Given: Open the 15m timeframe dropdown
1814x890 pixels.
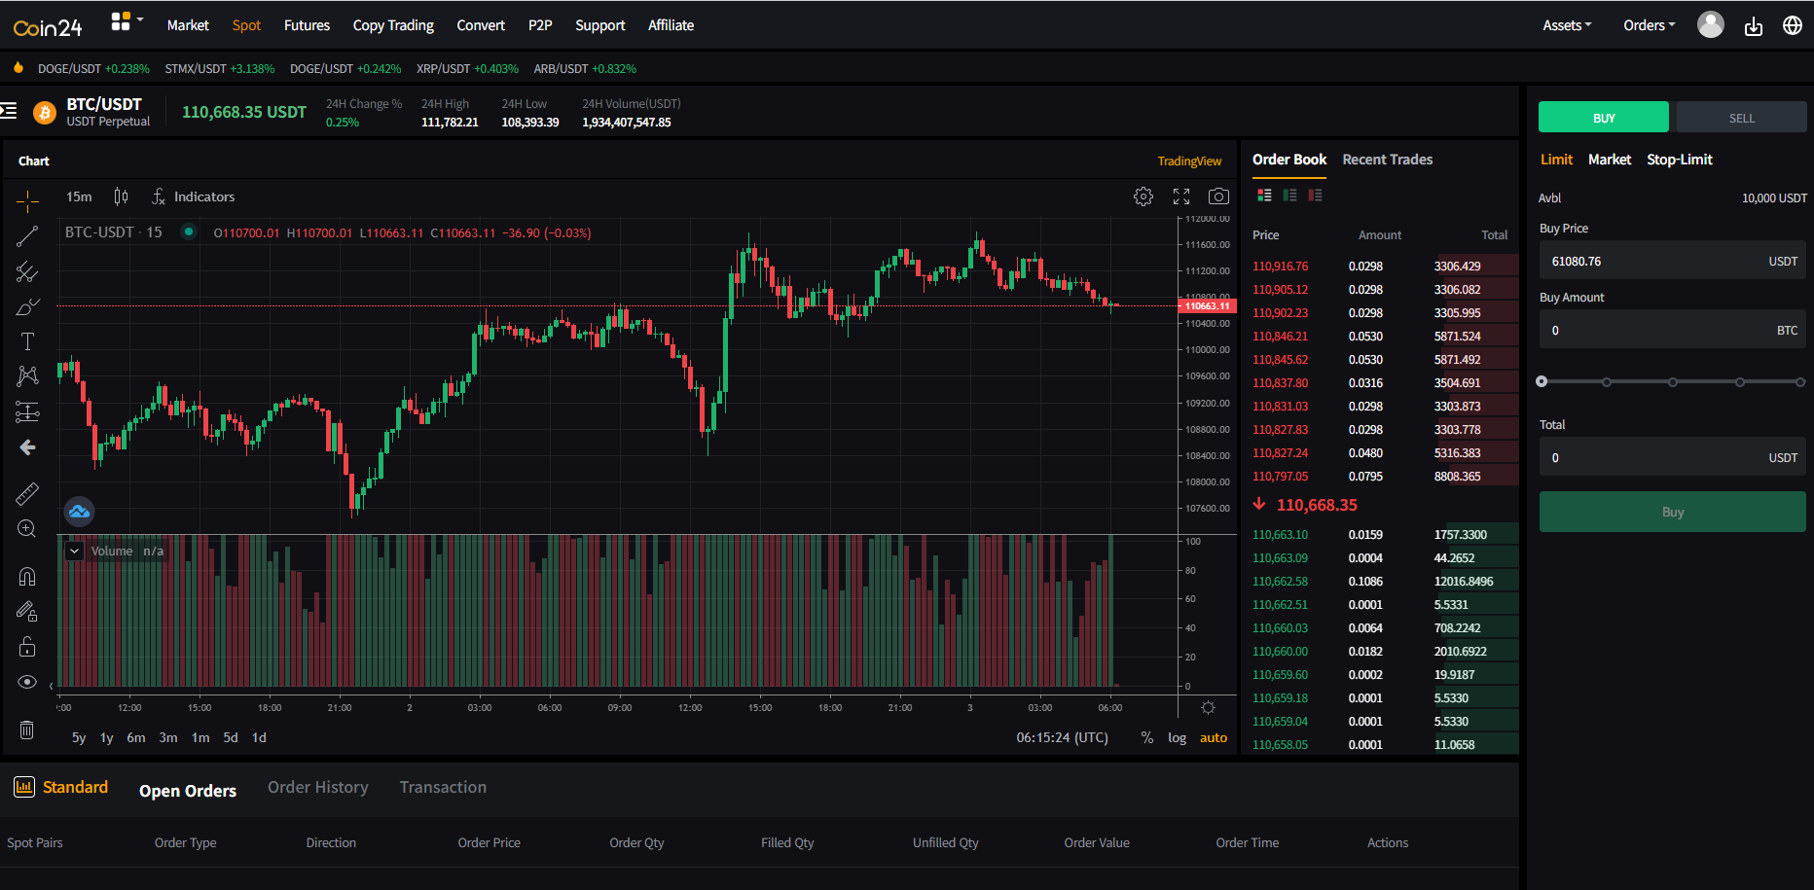Looking at the screenshot, I should click(x=78, y=196).
